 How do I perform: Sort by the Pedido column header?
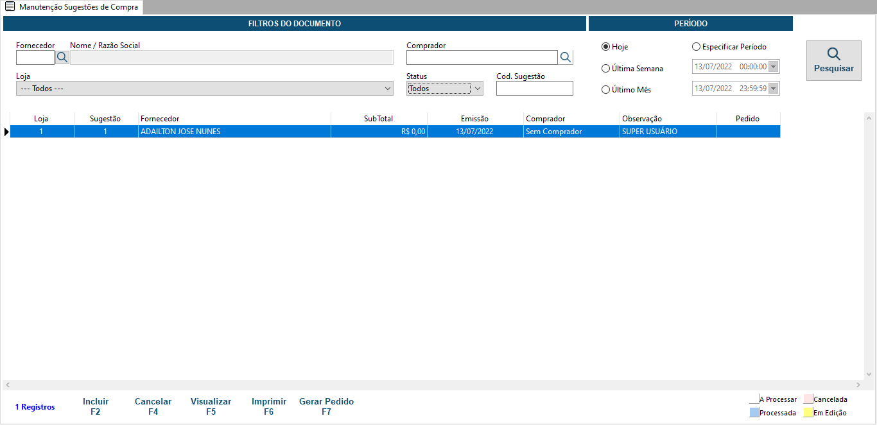pyautogui.click(x=748, y=119)
